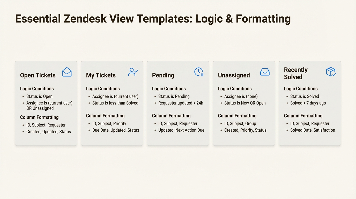Viewport: 356px width, 199px height.
Task: Select 'Status is less than Solved' bullet
Action: pyautogui.click(x=115, y=103)
